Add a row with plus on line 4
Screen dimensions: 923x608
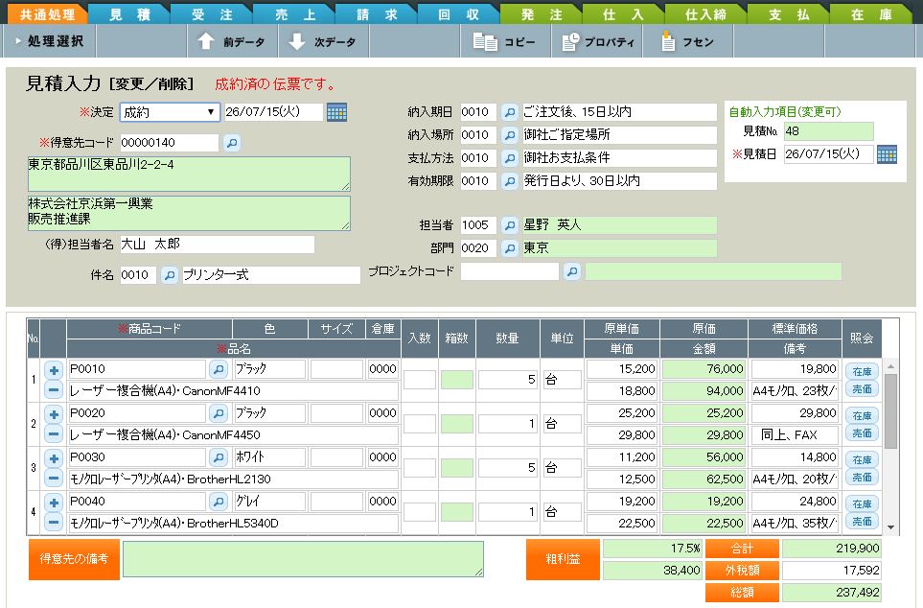54,503
